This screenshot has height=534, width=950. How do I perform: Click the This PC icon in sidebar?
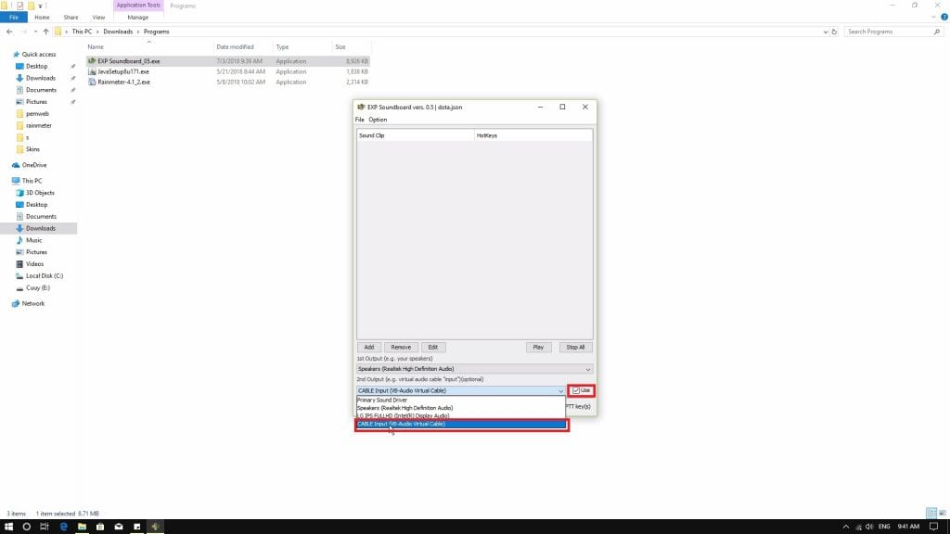16,181
